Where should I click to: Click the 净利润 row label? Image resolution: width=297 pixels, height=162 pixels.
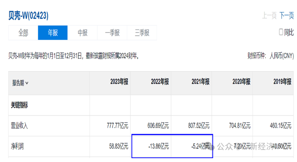[x=17, y=146]
